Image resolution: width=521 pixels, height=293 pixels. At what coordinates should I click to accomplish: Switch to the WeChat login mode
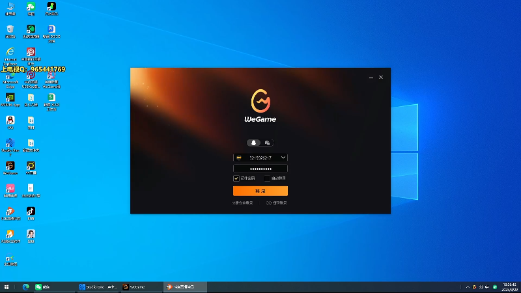click(267, 143)
